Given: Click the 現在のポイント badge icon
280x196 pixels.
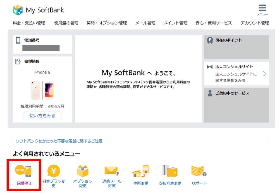Looking at the screenshot, I should pyautogui.click(x=210, y=40).
